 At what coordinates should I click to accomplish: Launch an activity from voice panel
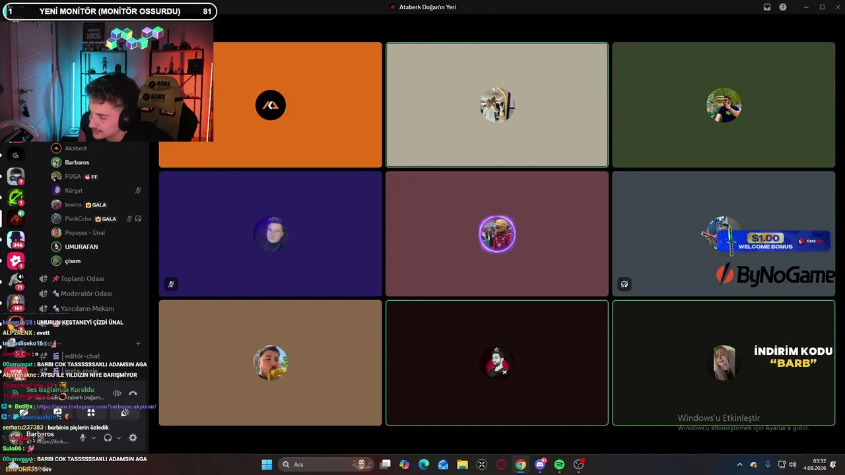(x=91, y=413)
